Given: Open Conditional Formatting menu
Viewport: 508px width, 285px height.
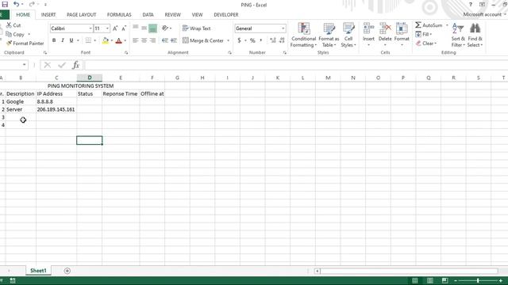Looking at the screenshot, I should 303,35.
